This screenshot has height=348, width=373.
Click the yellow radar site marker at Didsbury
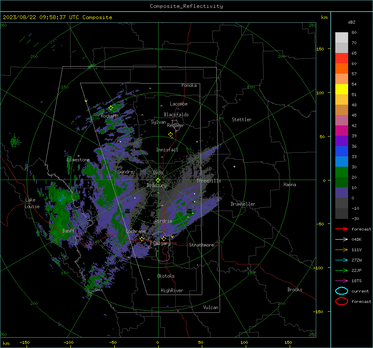coord(158,180)
